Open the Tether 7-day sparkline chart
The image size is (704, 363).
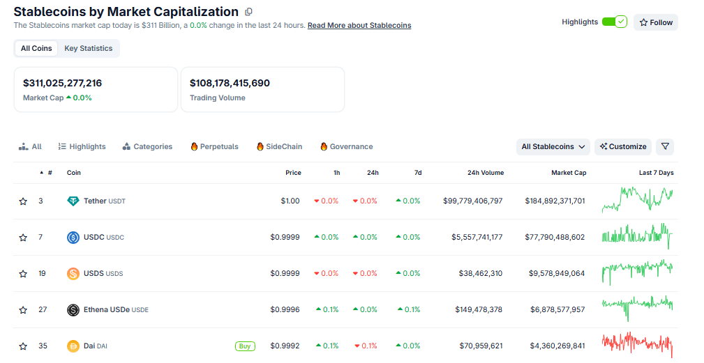[637, 200]
